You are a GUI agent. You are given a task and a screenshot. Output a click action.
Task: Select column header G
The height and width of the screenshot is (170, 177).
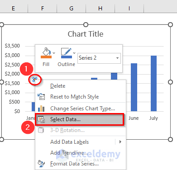click(x=72, y=9)
